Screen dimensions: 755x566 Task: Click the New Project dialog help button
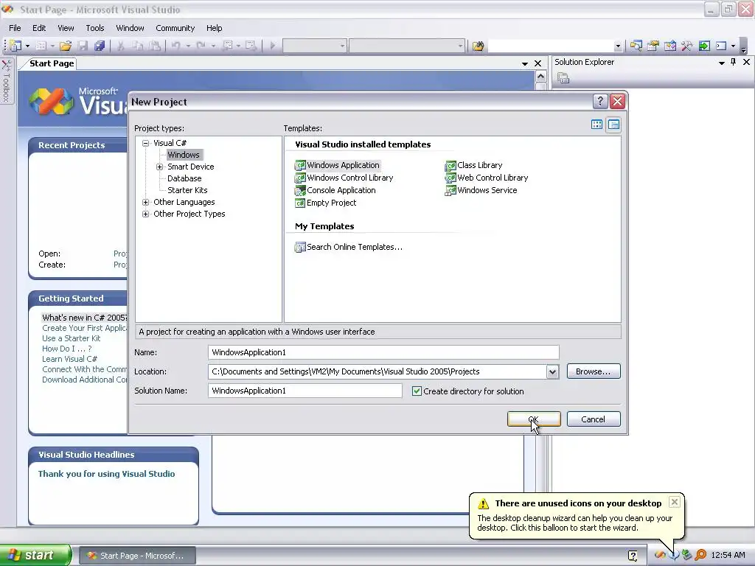(600, 101)
